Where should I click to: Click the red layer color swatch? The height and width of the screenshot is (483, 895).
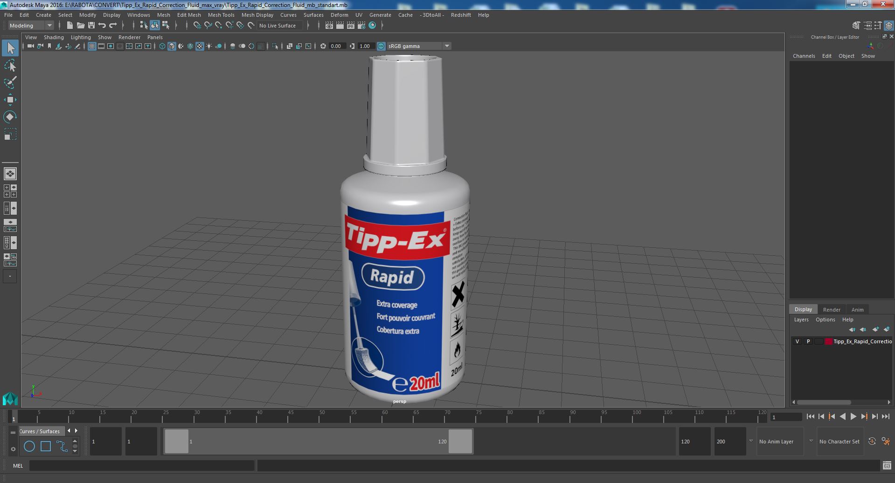828,341
